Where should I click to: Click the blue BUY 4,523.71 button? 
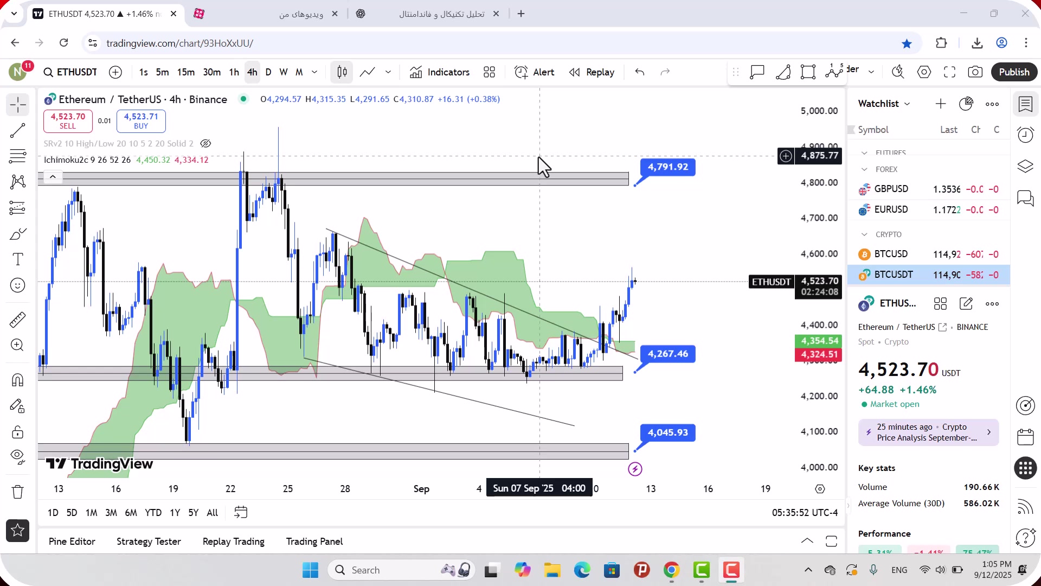(141, 121)
